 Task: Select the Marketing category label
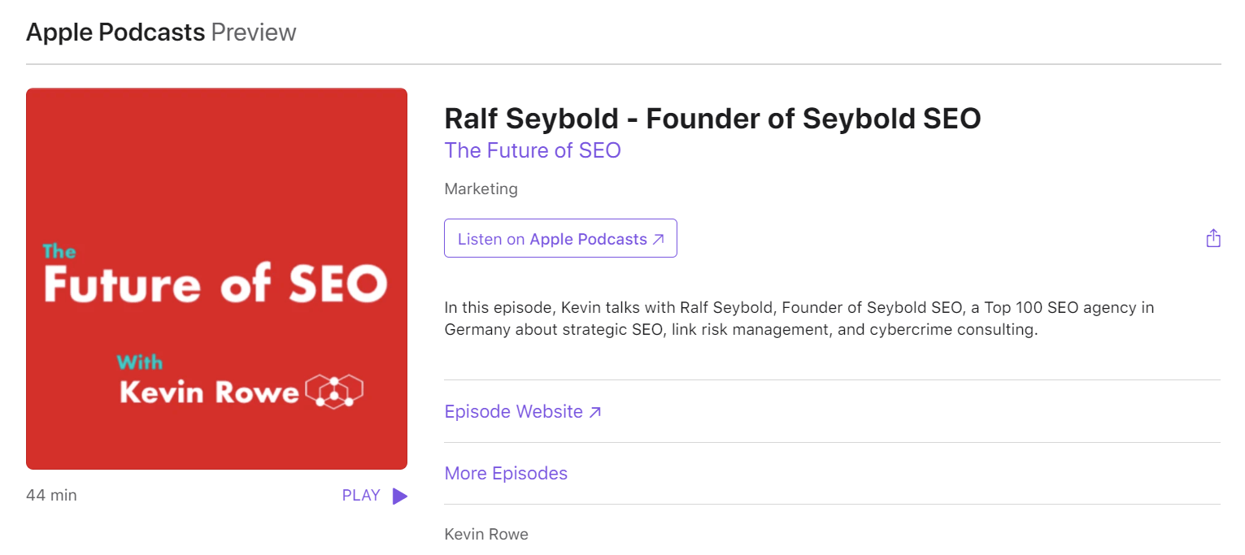(x=481, y=189)
